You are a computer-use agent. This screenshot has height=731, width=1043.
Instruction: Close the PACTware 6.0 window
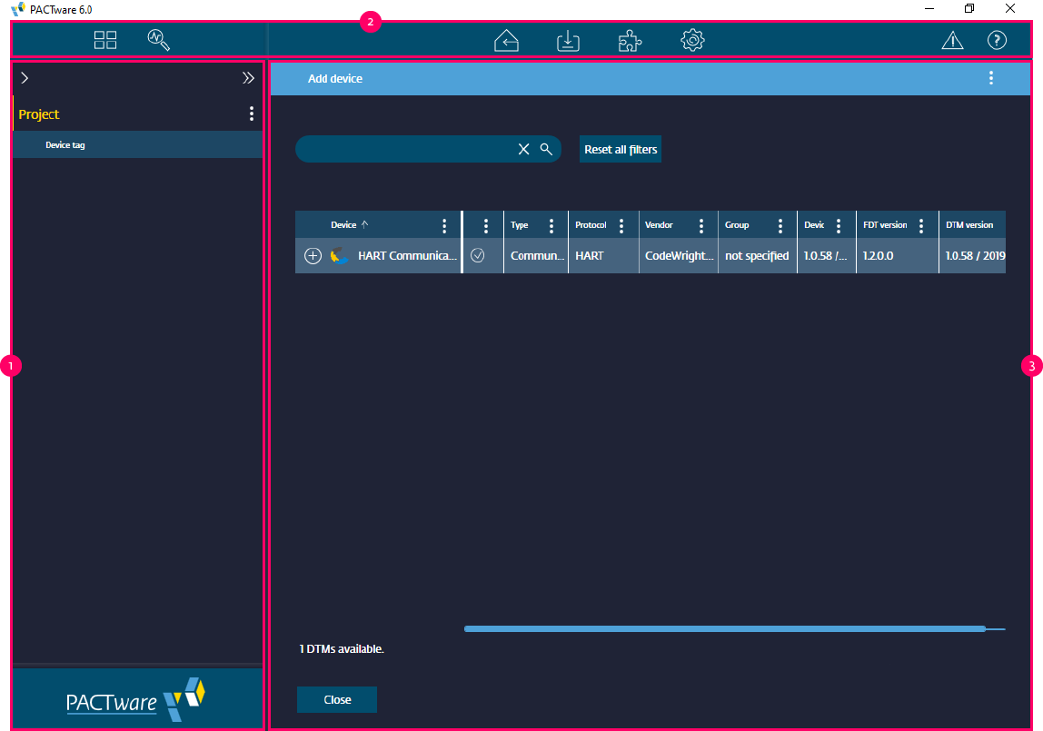pos(1009,9)
